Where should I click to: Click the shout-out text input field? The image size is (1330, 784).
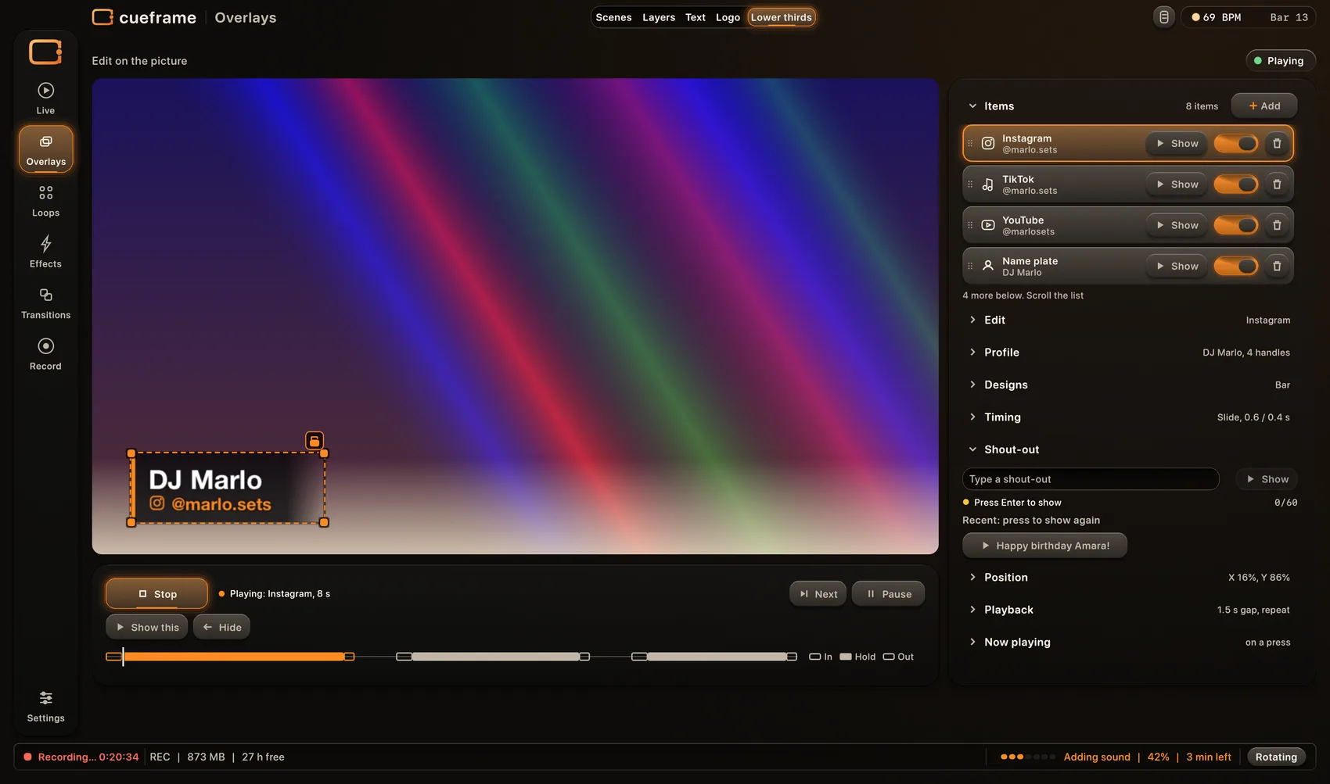pyautogui.click(x=1091, y=479)
